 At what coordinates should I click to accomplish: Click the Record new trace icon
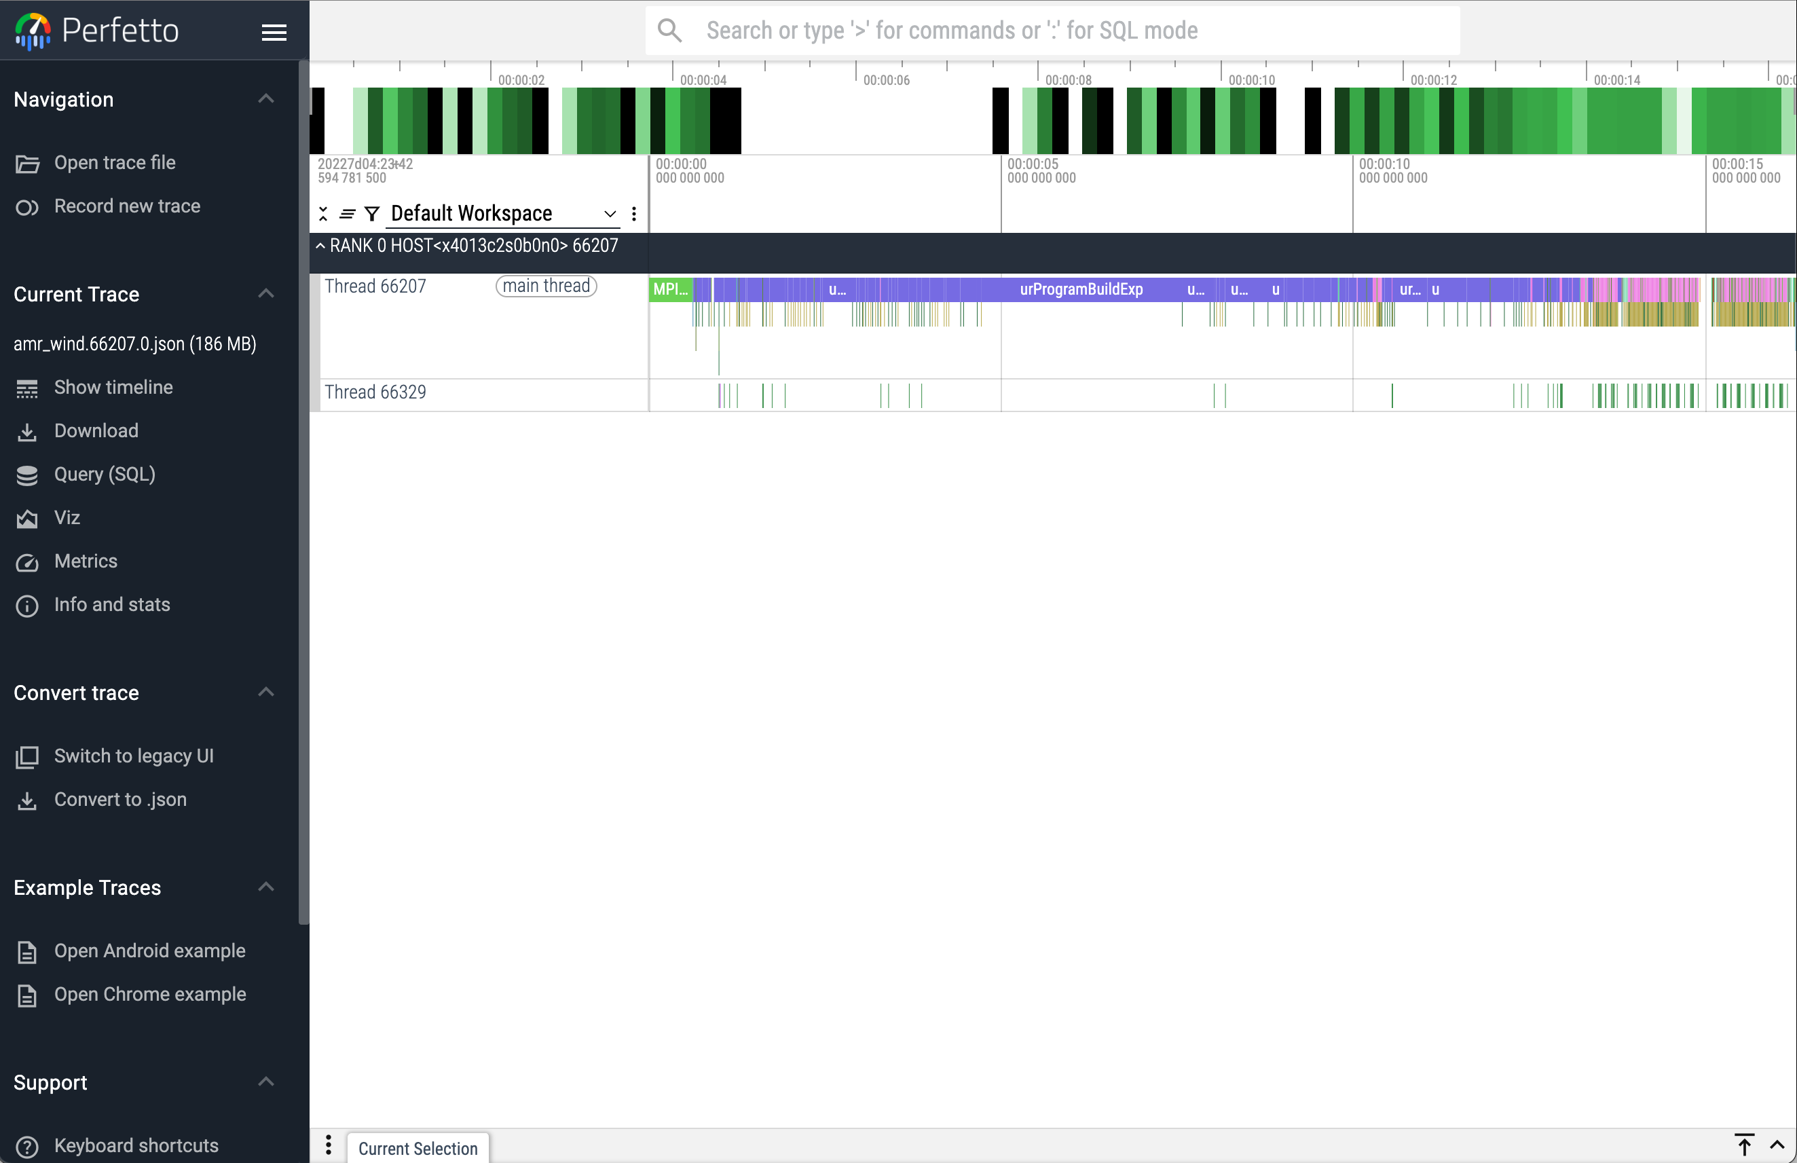tap(27, 207)
